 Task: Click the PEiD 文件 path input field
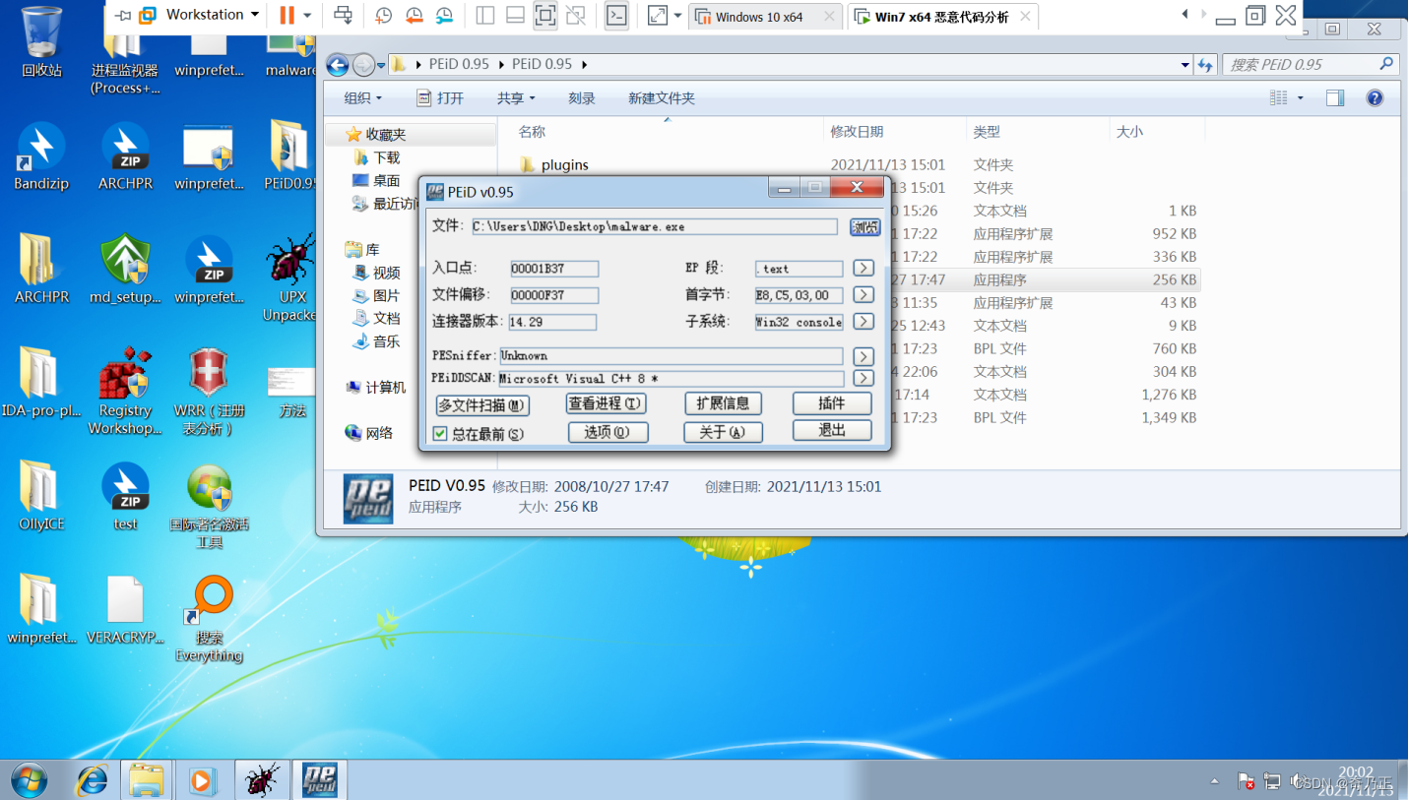(x=655, y=227)
